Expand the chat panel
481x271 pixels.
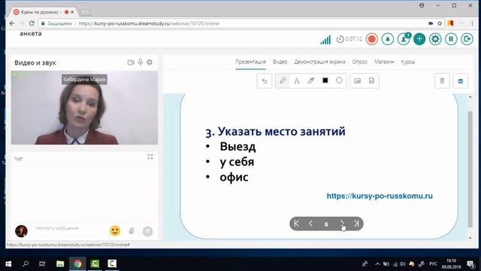[150, 157]
